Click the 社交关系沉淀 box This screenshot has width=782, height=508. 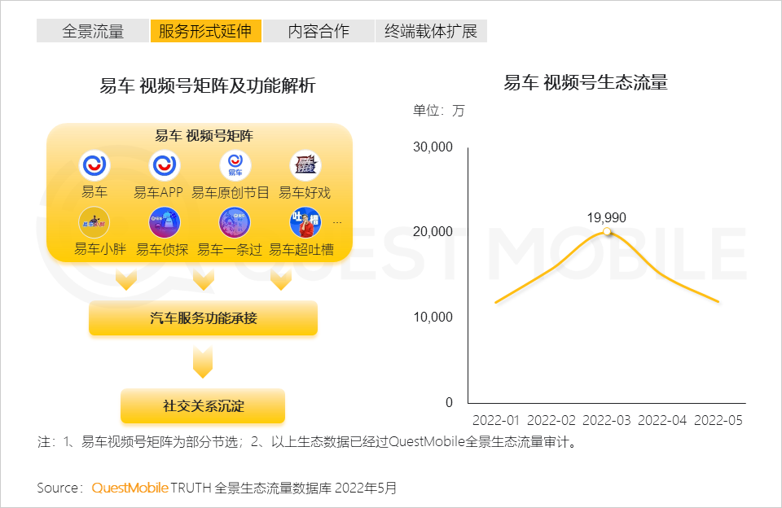(203, 405)
